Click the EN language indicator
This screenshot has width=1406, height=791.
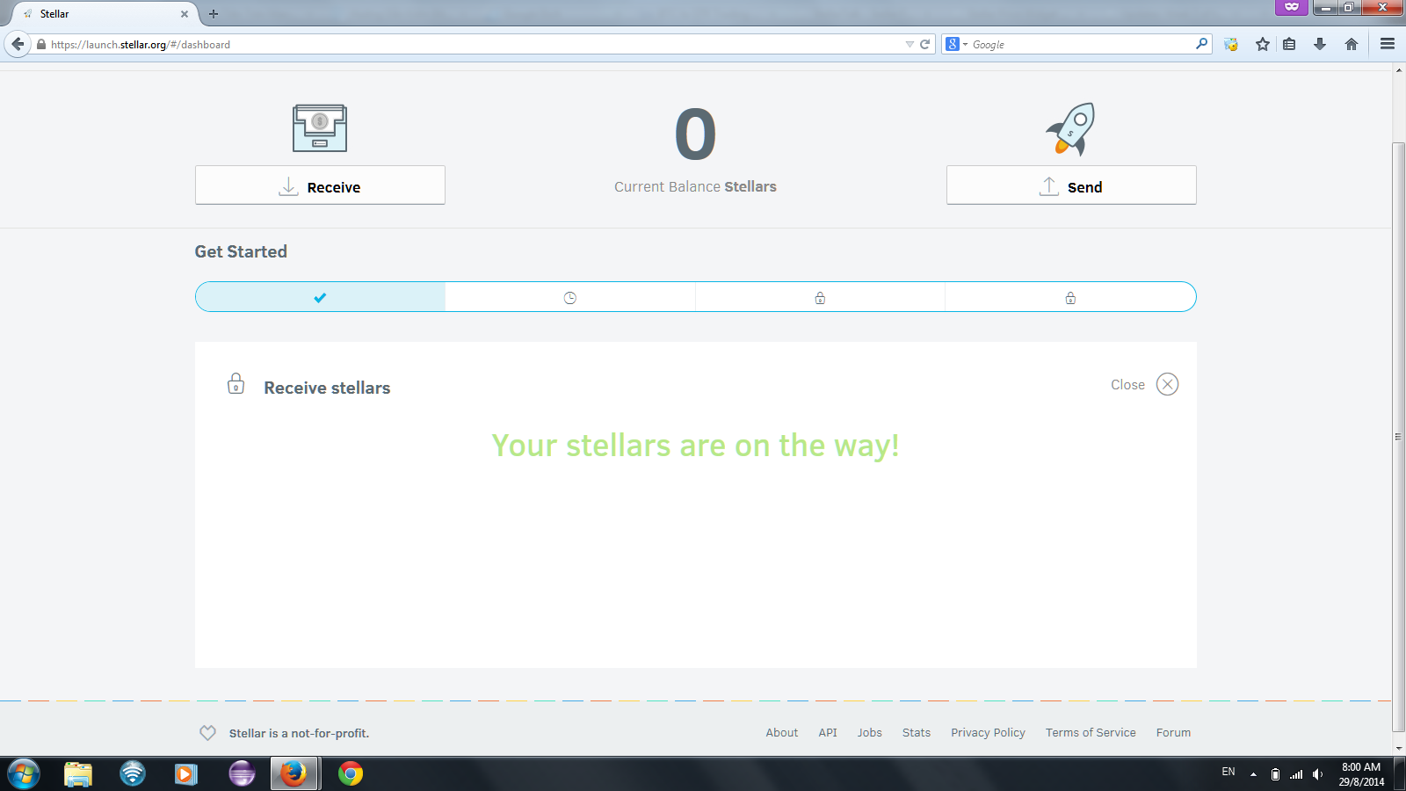[1228, 773]
